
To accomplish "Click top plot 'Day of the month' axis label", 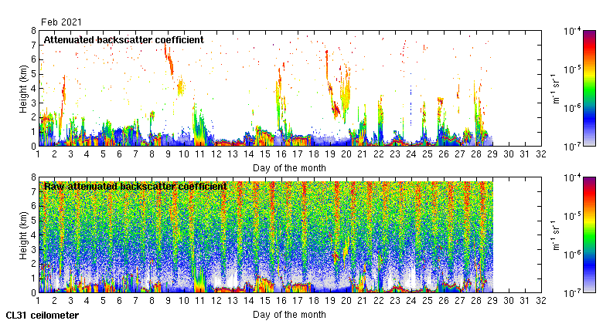I will (289, 168).
